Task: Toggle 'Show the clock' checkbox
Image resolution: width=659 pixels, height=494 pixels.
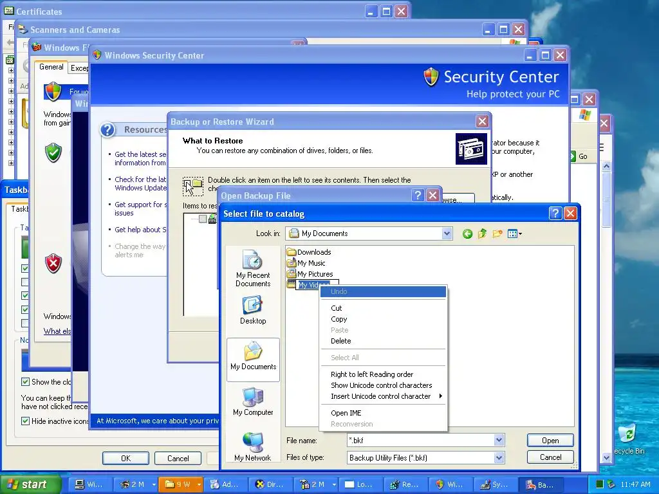Action: click(x=25, y=382)
